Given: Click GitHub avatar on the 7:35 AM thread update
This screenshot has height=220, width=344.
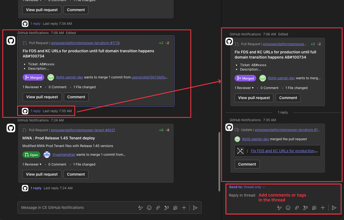Looking at the screenshot, I should [229, 127].
